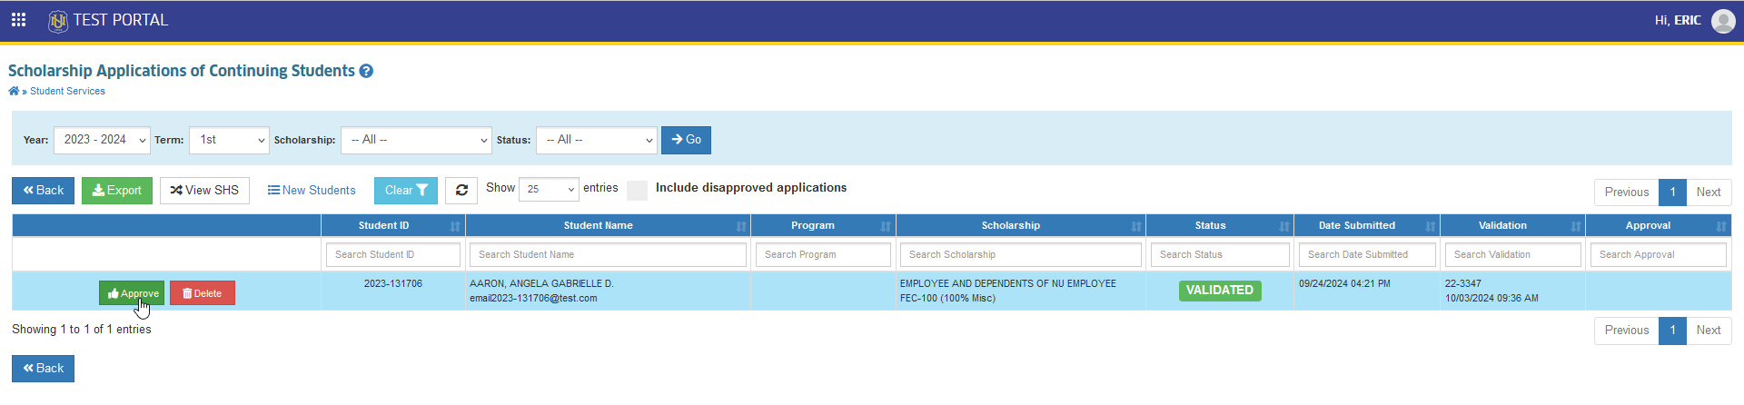Focus the Search Scholarship field
The height and width of the screenshot is (405, 1744).
pos(1021,255)
